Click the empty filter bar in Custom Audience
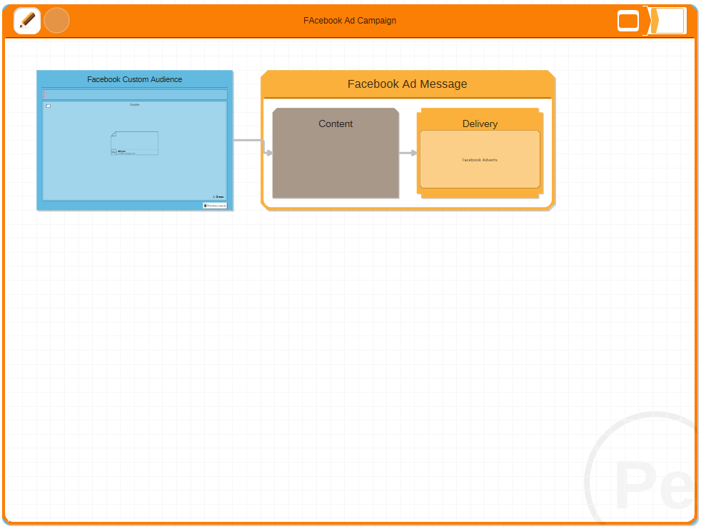Image resolution: width=701 pixels, height=529 pixels. [x=135, y=94]
